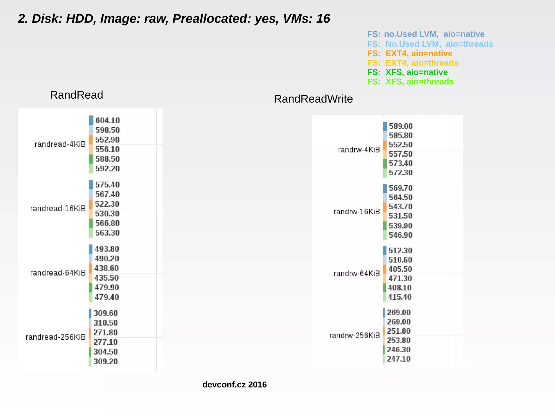Click the 309.60 value
Screen dimensions: 555x416
[106, 313]
